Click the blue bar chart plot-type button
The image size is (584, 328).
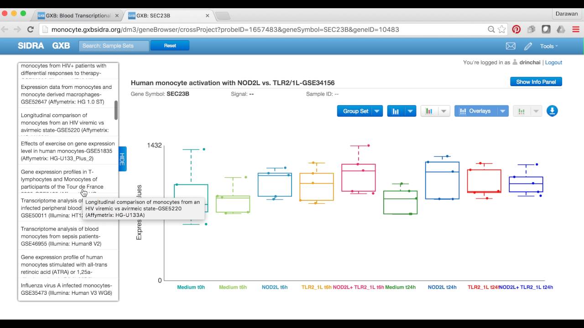tap(396, 111)
